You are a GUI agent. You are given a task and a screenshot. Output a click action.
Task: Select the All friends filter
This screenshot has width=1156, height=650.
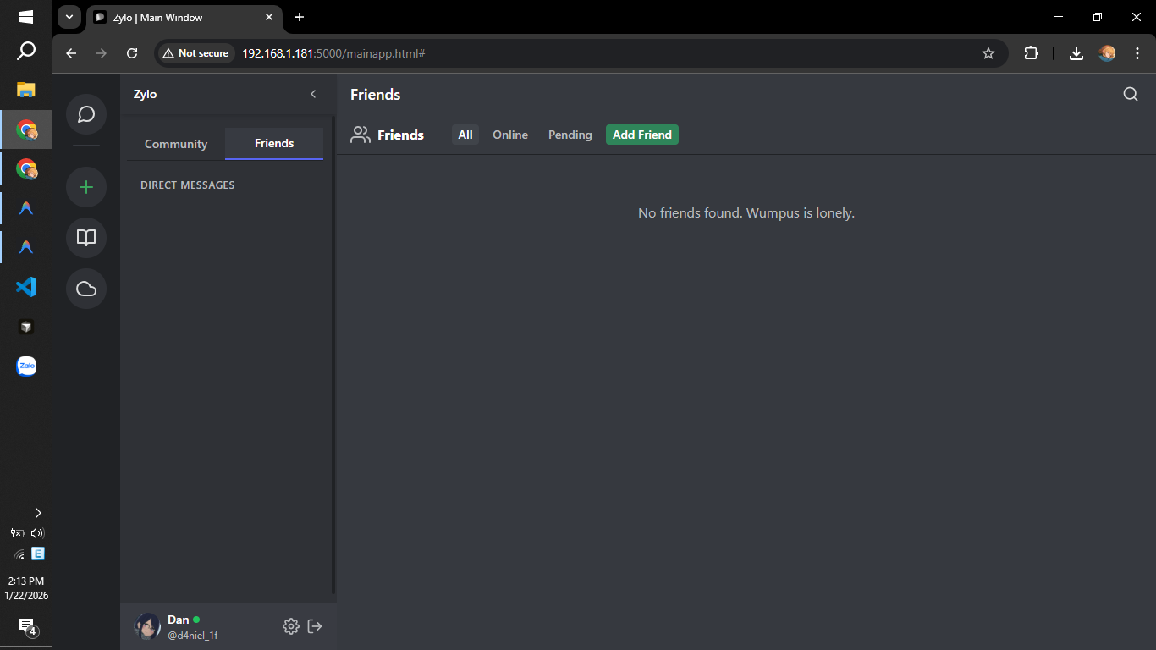(465, 135)
